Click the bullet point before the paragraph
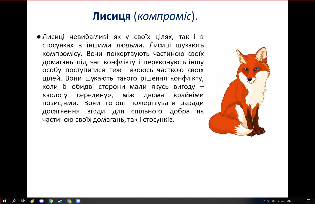Image resolution: width=315 pixels, height=204 pixels. pos(38,37)
